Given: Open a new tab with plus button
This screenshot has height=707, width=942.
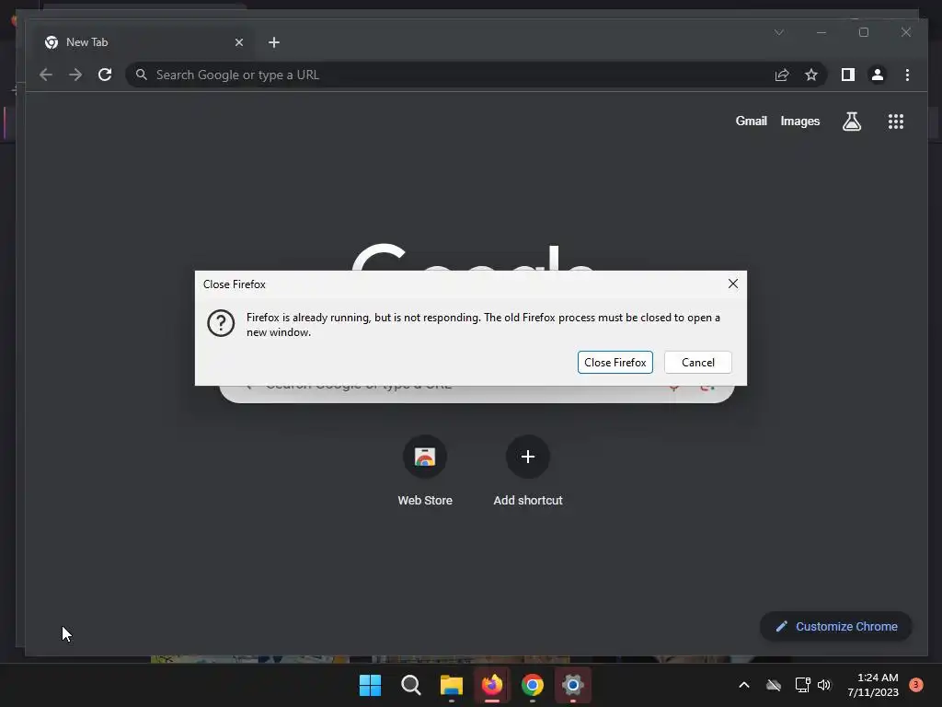Looking at the screenshot, I should [x=274, y=42].
